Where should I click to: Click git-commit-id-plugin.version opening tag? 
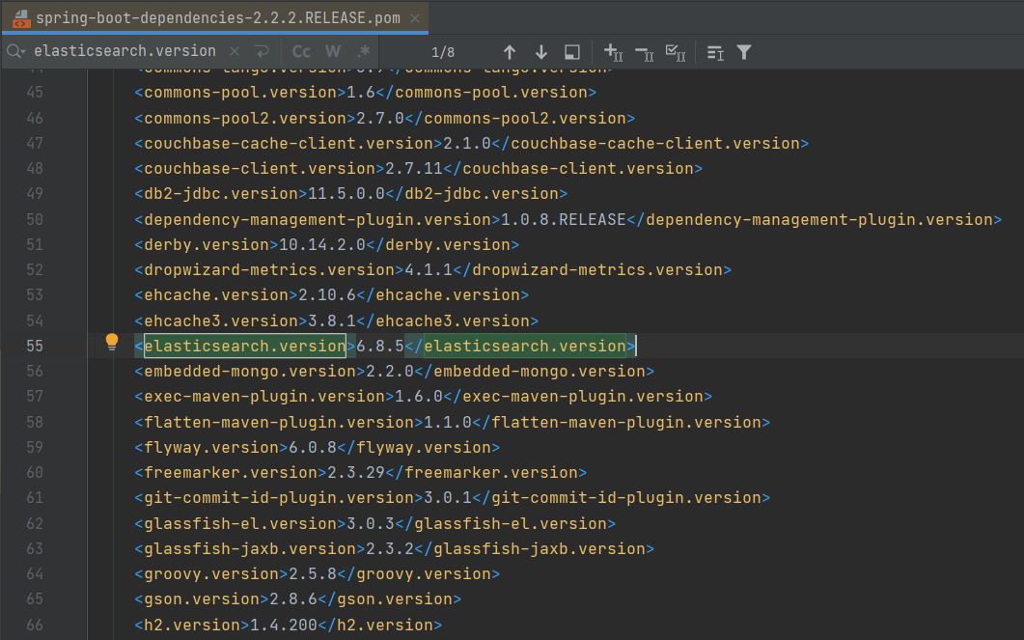279,498
